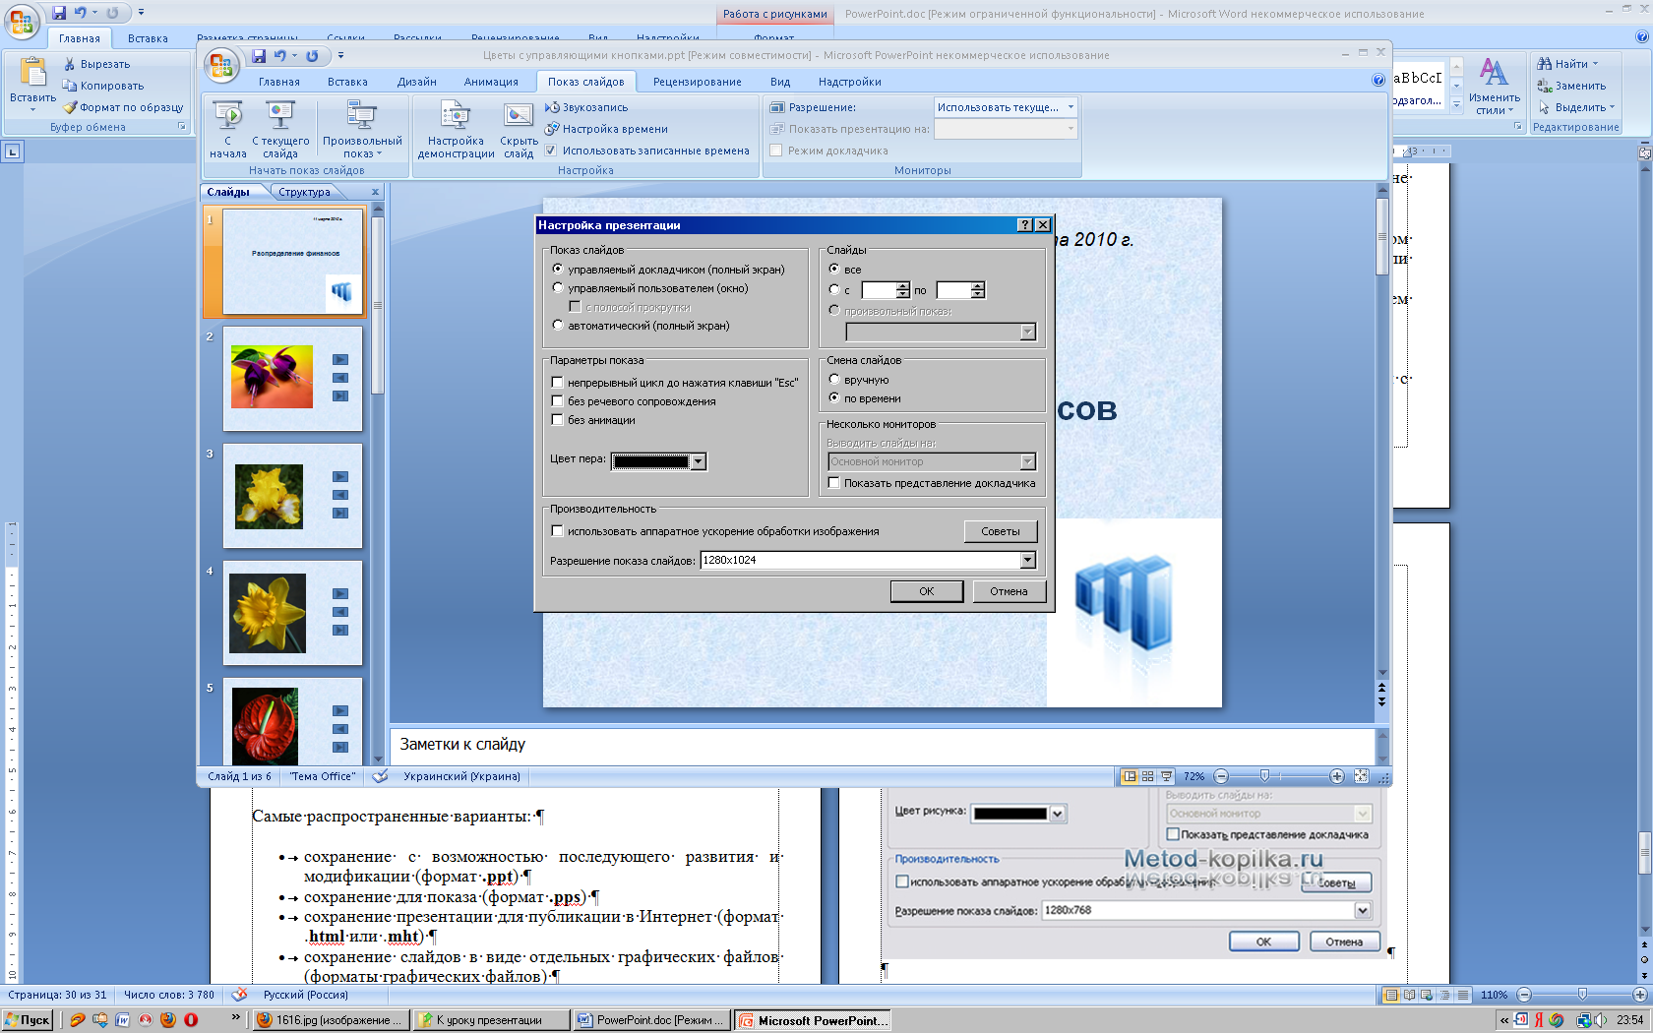Start slideshow from beginning (С начала)
Image resolution: width=1653 pixels, height=1033 pixels.
click(x=228, y=129)
